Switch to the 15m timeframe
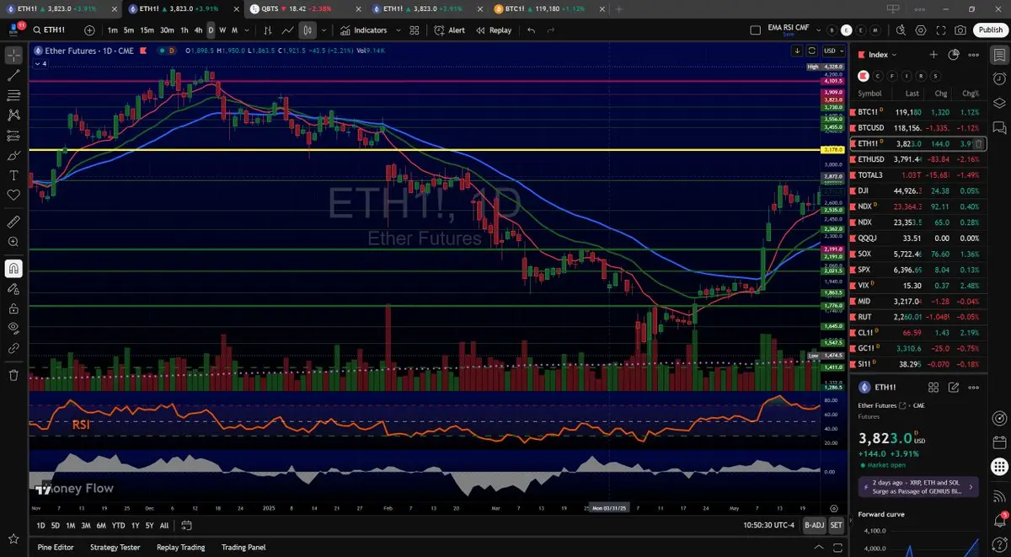1011x557 pixels. click(147, 30)
